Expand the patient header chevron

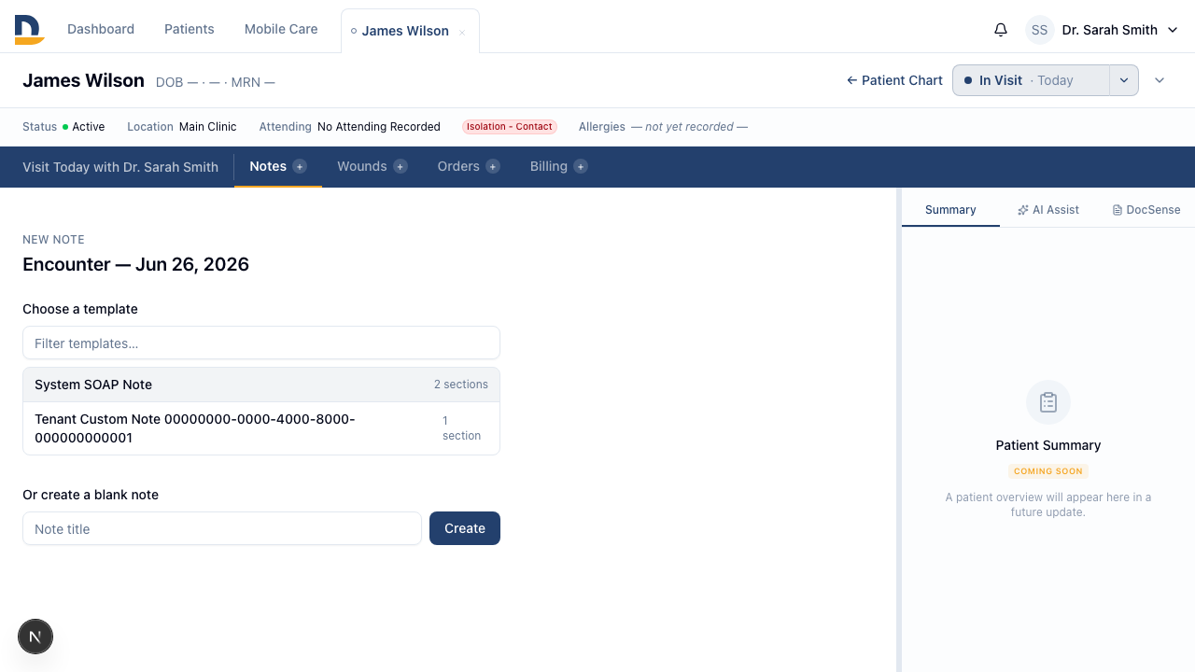pos(1160,80)
